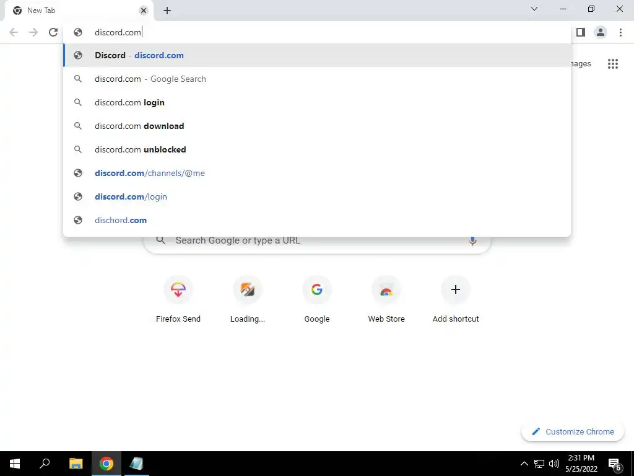Select the New Tab tab
The height and width of the screenshot is (476, 634).
click(x=79, y=11)
